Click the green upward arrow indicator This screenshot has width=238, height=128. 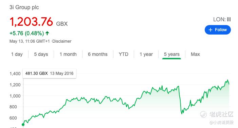[x=47, y=33]
